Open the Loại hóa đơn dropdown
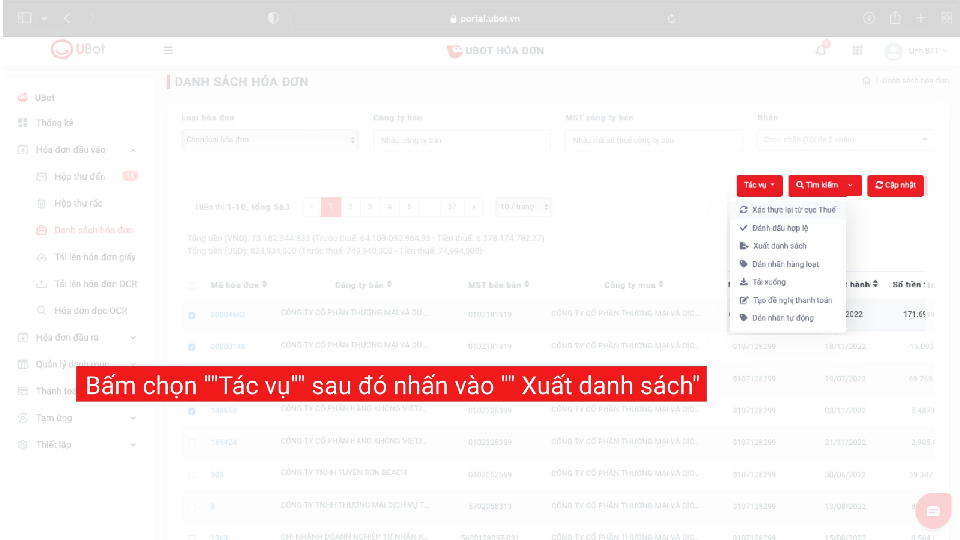960x540 pixels. coord(270,140)
